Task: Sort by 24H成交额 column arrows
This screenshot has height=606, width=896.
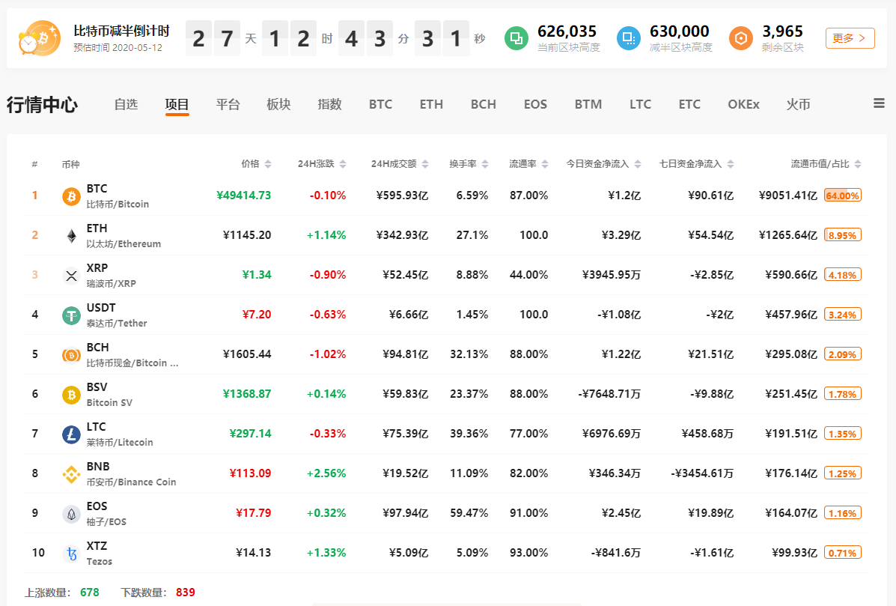Action: tap(425, 164)
